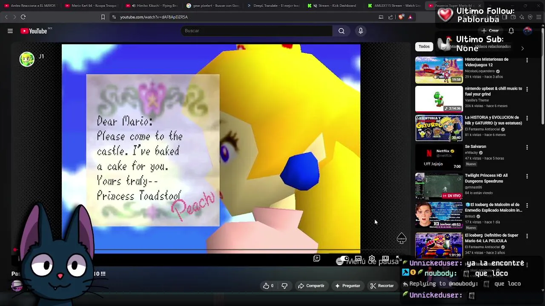Switch to AMLEX115 Stream tab
The image size is (545, 306).
coord(395,6)
